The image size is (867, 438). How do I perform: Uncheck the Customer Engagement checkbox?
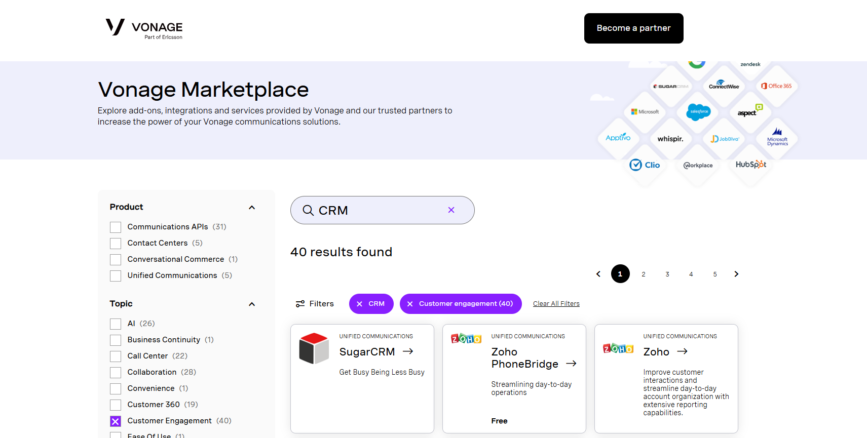click(x=116, y=421)
